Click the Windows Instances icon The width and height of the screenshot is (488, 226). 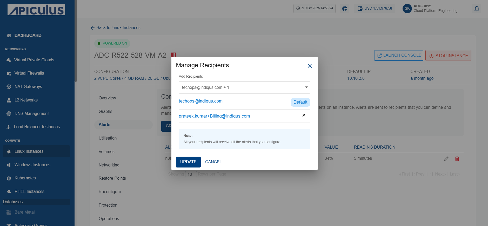pos(9,165)
